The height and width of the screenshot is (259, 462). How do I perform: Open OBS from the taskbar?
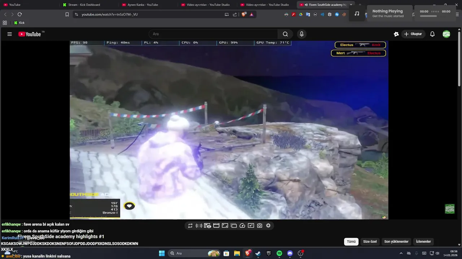click(x=300, y=253)
